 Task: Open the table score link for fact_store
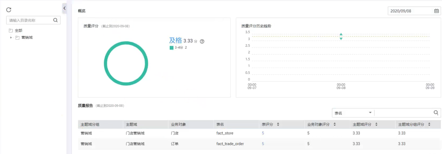click(263, 133)
